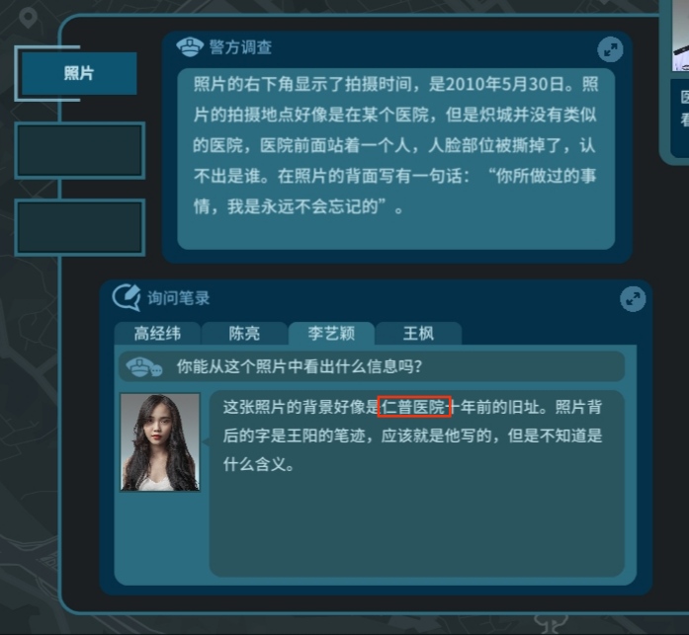
Task: Click the police cap icon beside 警方调查
Action: 190,47
